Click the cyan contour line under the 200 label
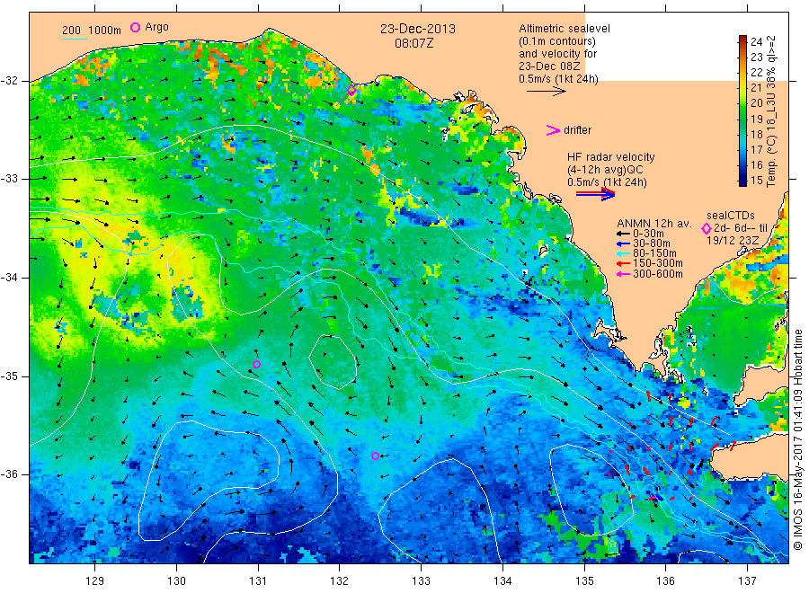Image resolution: width=809 pixels, height=593 pixels. (x=75, y=39)
